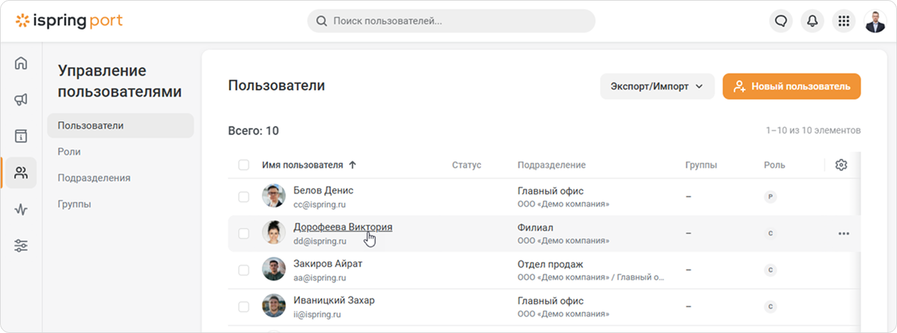Open the apps grid icon in the header
Image resolution: width=897 pixels, height=333 pixels.
pos(844,21)
